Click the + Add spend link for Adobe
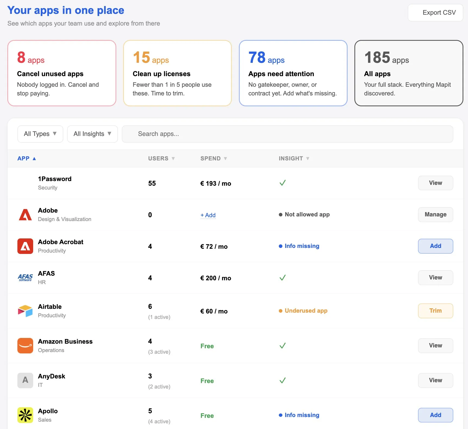The width and height of the screenshot is (468, 429). (208, 215)
